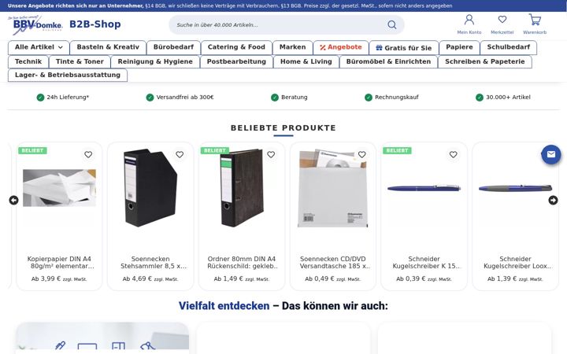Click the B2B-Shop title link
The height and width of the screenshot is (354, 567).
[x=95, y=24]
